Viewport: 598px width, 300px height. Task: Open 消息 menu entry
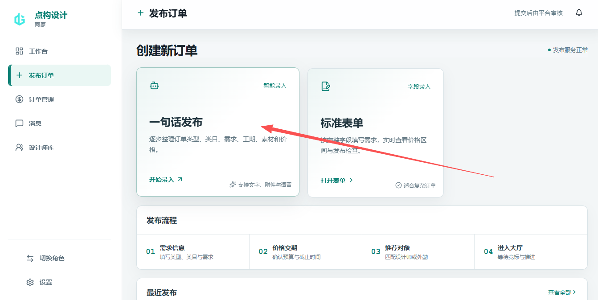59,123
